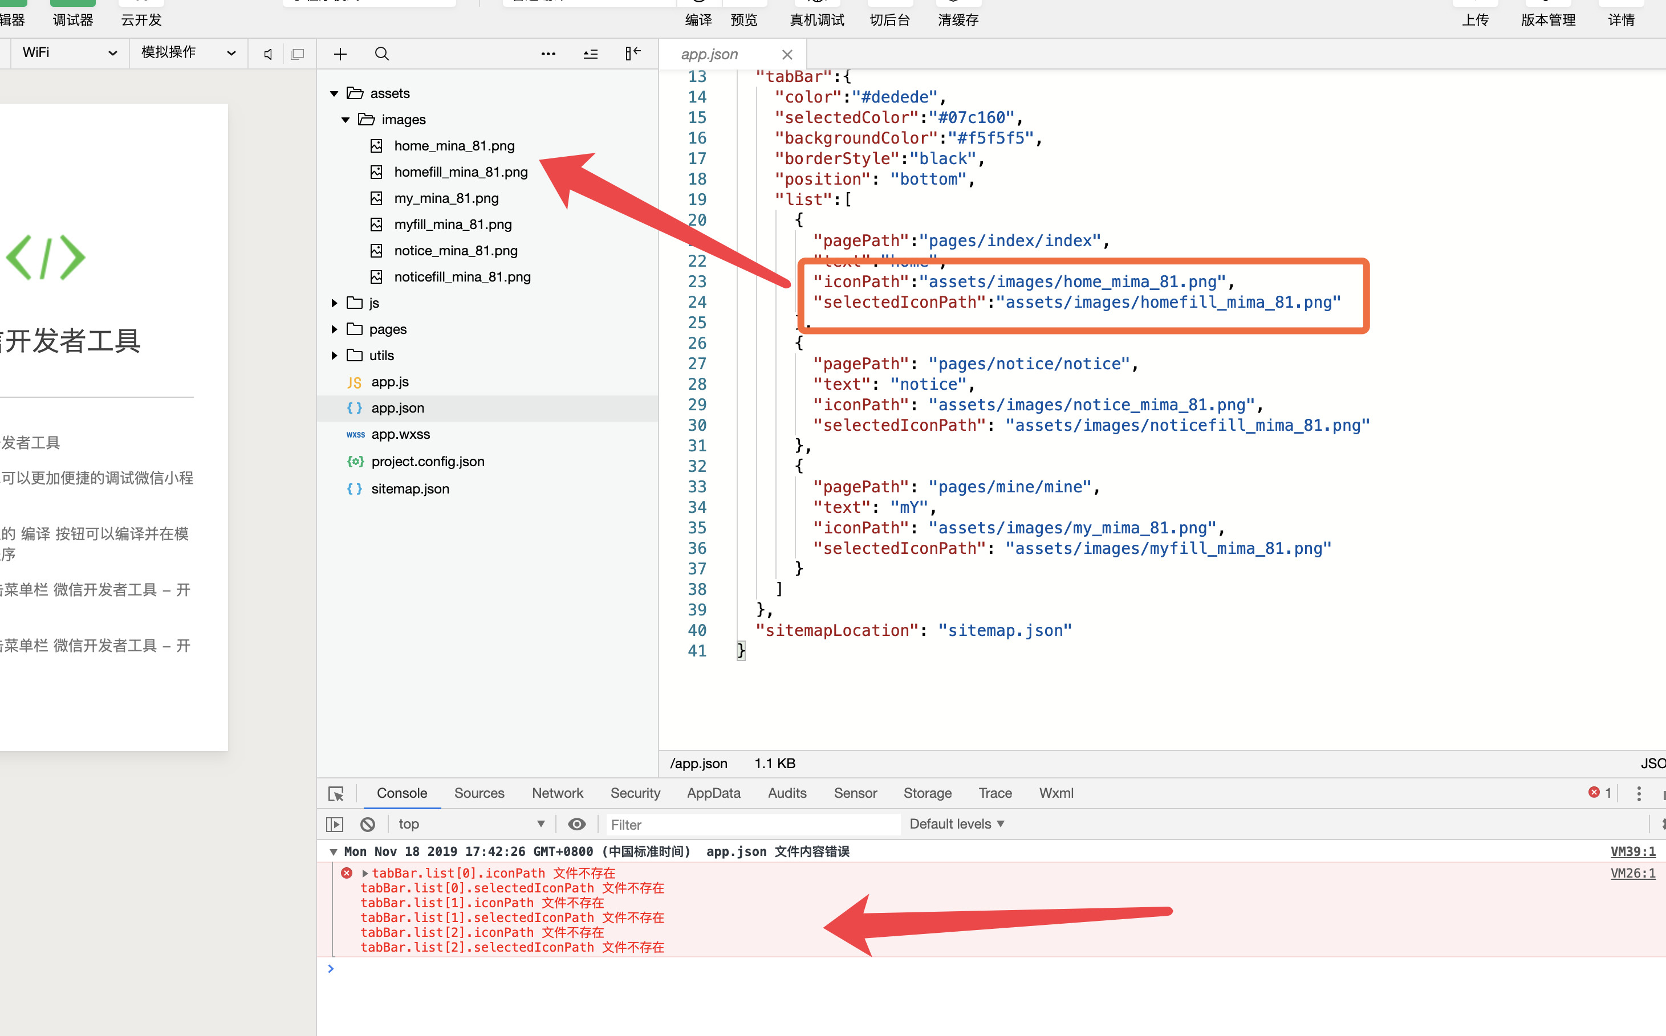The image size is (1666, 1036).
Task: Open project.config.json in file tree
Action: click(428, 462)
